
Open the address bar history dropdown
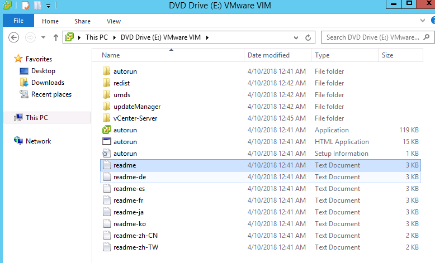pos(296,37)
